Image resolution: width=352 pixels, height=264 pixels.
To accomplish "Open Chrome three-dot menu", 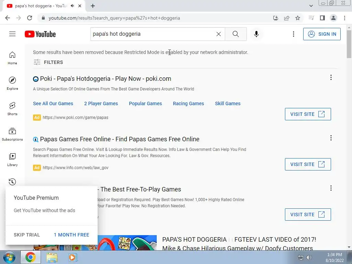I will coord(344,18).
